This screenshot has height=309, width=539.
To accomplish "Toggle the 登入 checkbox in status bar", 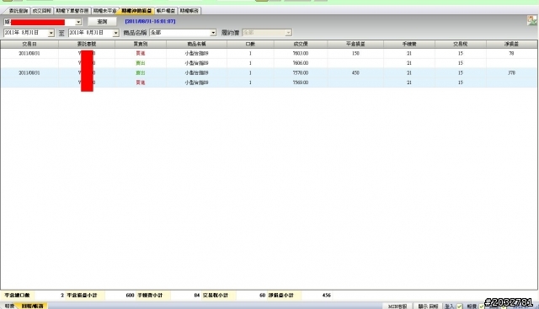I will [x=460, y=306].
